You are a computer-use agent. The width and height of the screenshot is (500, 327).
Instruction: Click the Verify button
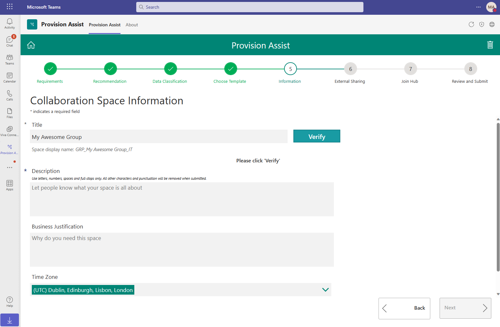click(317, 136)
